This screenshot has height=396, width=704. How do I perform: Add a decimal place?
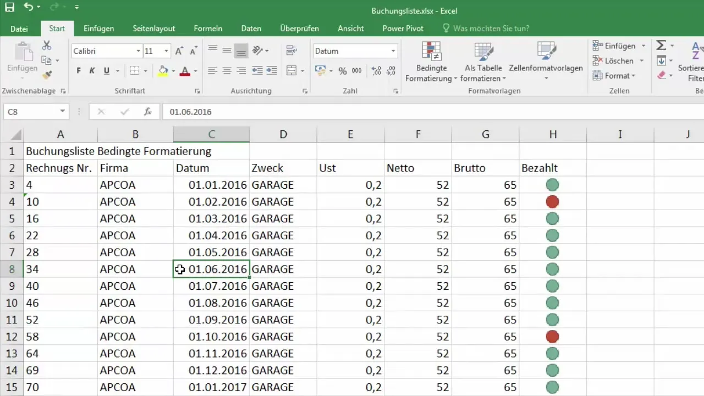tap(377, 71)
